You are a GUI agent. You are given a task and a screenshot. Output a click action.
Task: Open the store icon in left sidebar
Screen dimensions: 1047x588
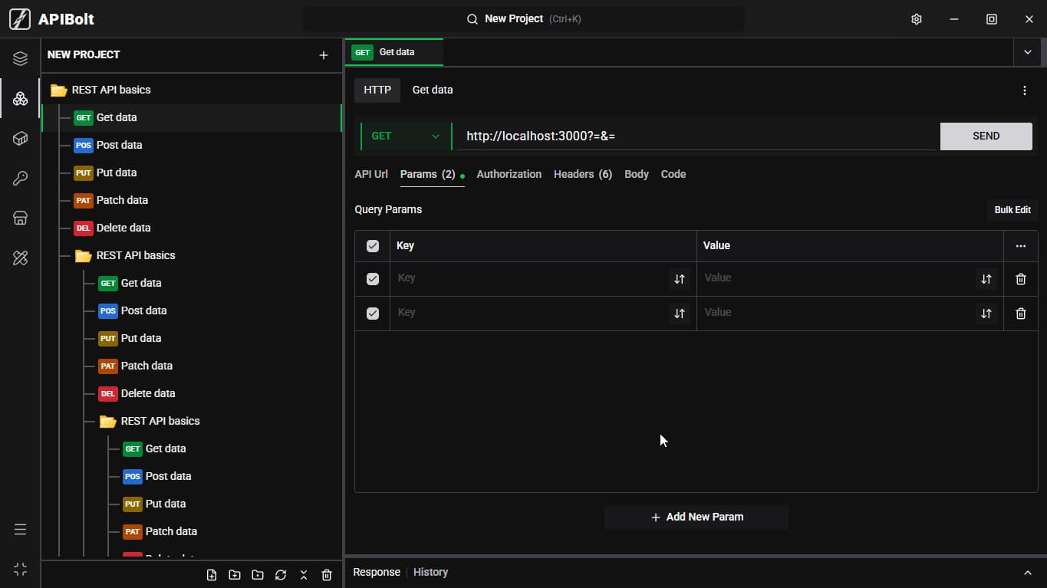20,218
